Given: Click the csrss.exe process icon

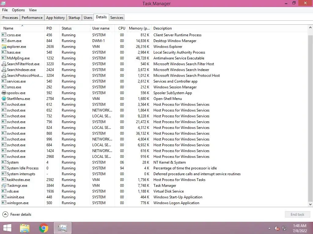Looking at the screenshot, I should (4, 35).
